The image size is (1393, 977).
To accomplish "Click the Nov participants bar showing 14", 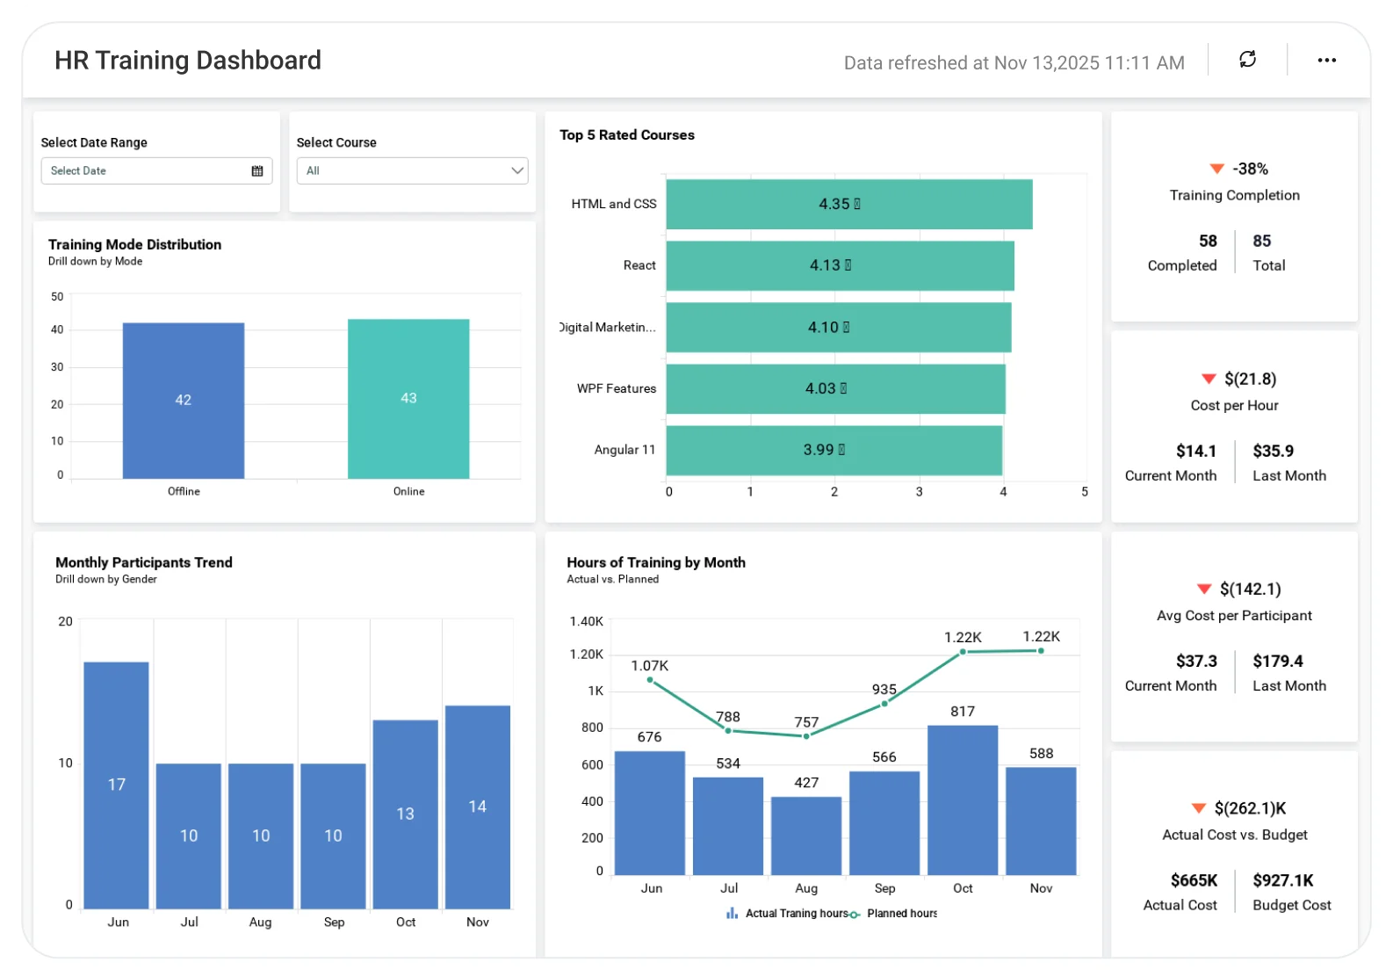I will pos(478,807).
